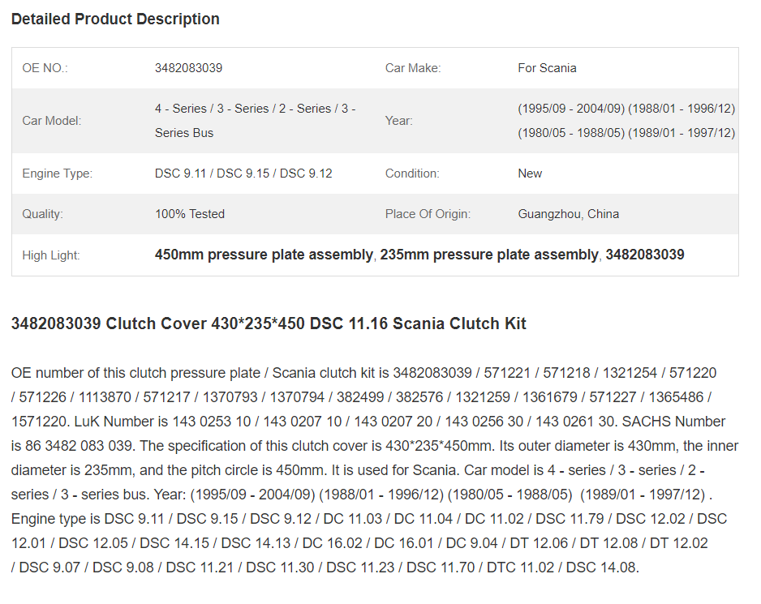Screen dimensions: 761x604
Task: Select the 'Car Model:' label
Action: [51, 121]
